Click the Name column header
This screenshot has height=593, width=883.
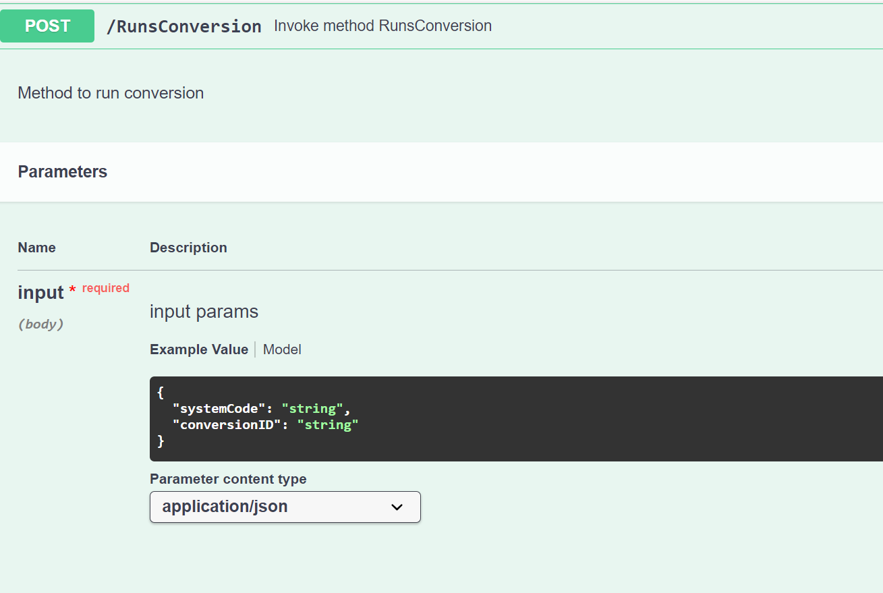coord(36,248)
